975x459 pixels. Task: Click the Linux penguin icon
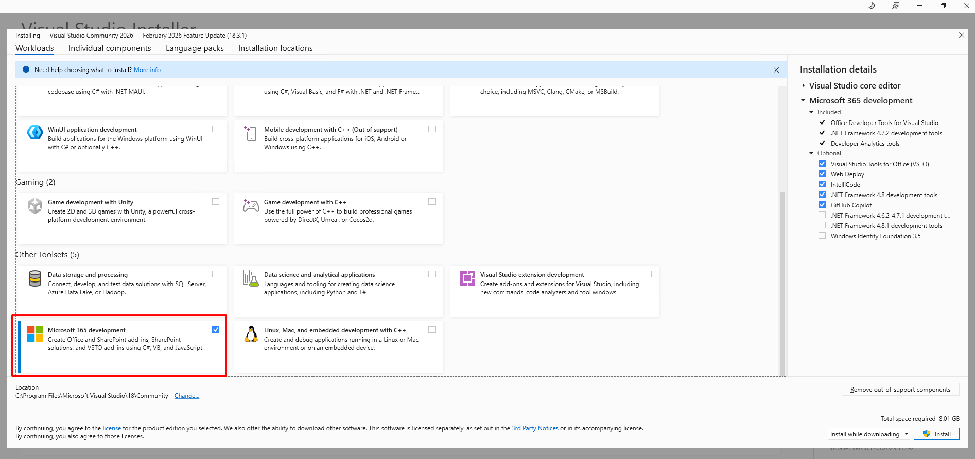pyautogui.click(x=251, y=334)
